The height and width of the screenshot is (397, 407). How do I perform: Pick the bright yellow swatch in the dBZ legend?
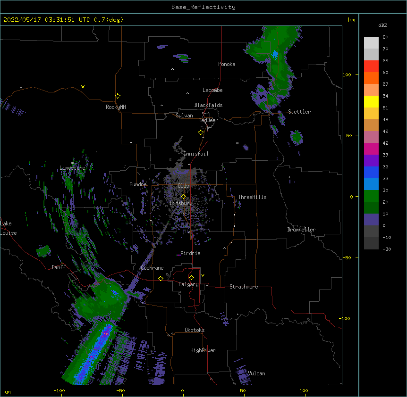click(371, 102)
